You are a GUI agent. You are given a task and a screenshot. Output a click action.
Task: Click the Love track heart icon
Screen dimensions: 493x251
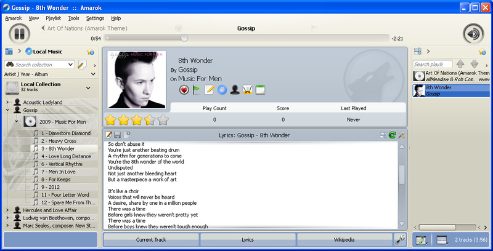click(x=184, y=90)
